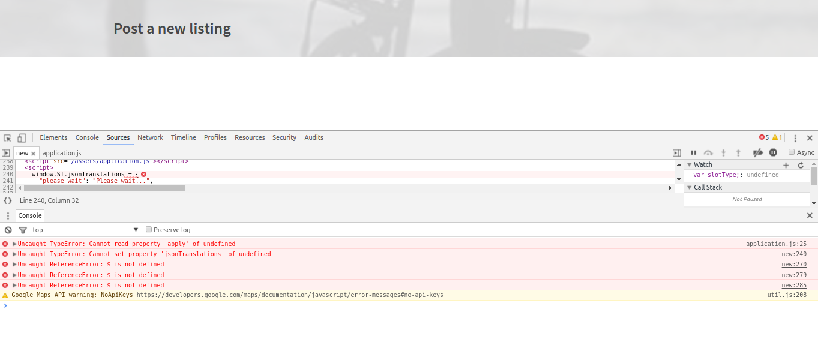
Task: Open the console drawer three-dot menu
Action: pyautogui.click(x=8, y=215)
